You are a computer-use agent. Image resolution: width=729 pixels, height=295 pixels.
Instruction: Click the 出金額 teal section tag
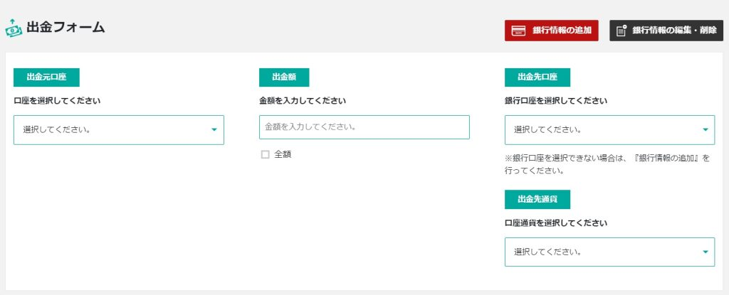click(x=284, y=77)
